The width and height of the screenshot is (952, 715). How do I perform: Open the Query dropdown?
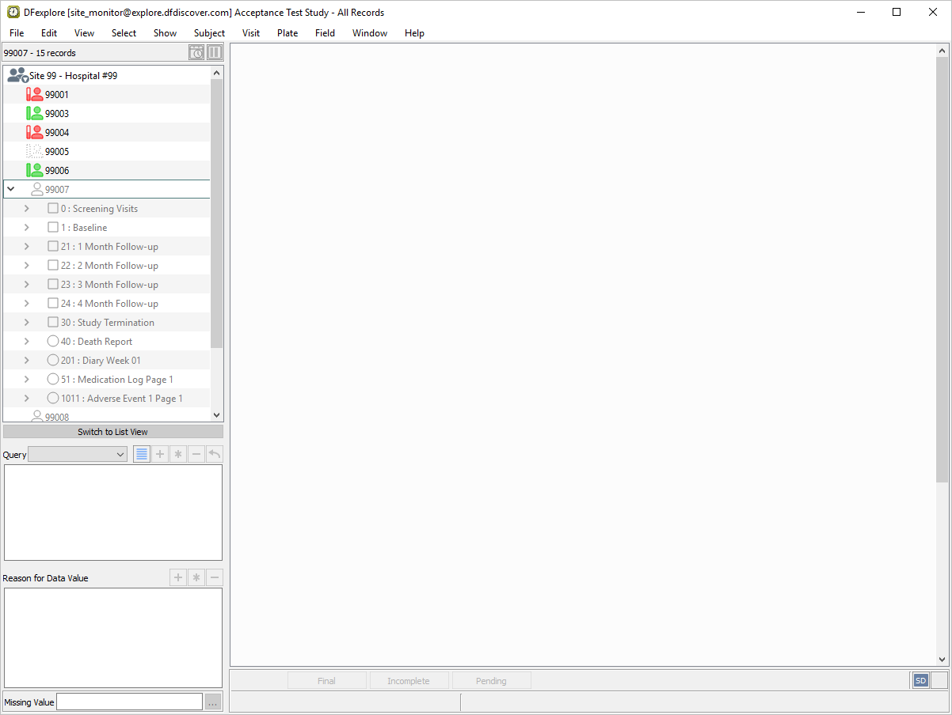pos(78,454)
